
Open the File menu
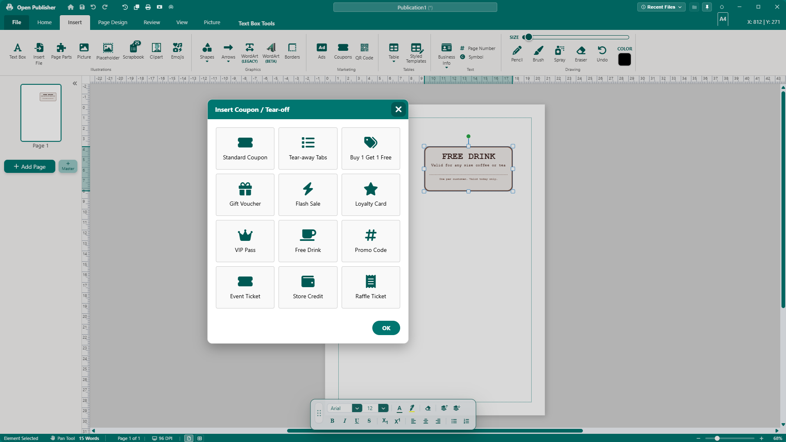pos(16,23)
